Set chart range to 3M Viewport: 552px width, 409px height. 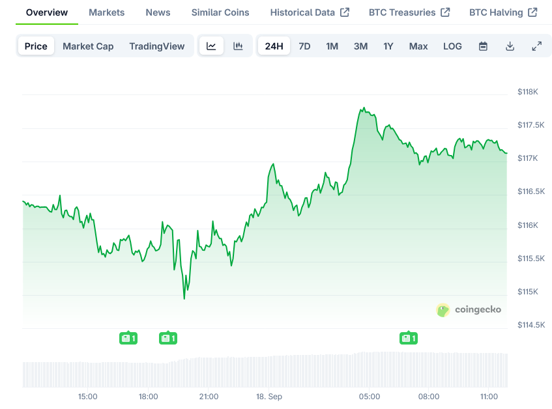(x=360, y=46)
